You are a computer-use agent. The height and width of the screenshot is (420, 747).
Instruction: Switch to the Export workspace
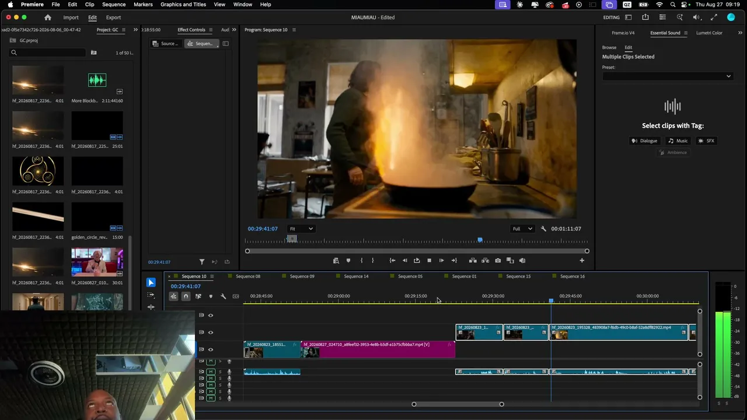(113, 17)
